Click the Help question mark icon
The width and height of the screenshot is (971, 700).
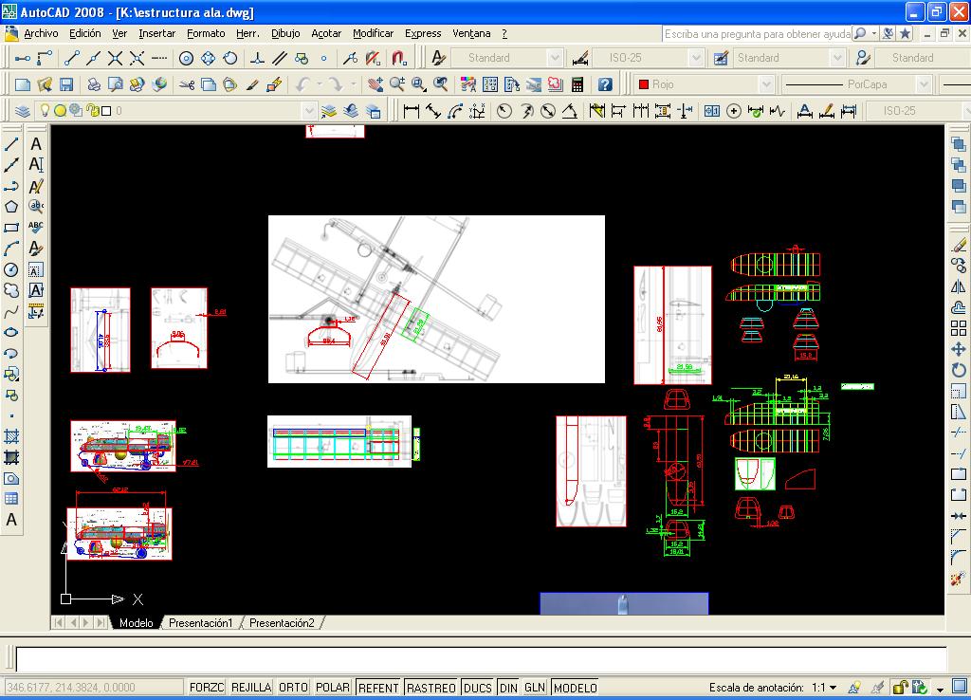(x=605, y=84)
